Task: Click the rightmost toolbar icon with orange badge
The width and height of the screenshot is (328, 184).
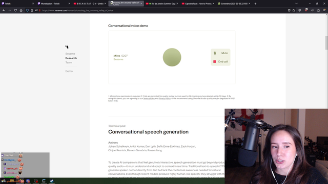Action: (324, 10)
